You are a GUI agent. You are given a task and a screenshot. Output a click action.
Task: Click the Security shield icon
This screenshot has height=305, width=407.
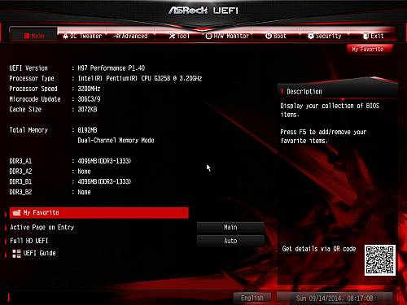coord(311,36)
